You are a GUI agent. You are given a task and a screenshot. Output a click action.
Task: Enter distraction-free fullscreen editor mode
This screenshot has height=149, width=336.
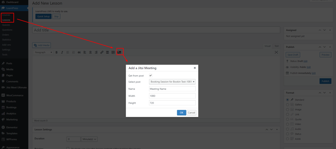[276, 52]
